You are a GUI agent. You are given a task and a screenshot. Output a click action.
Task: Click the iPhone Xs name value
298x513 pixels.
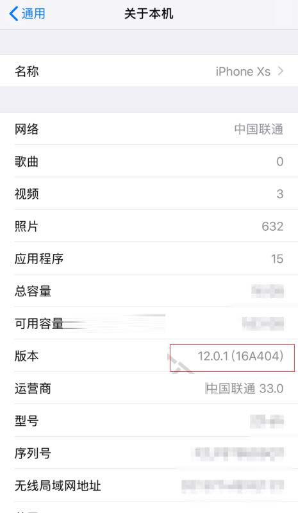pyautogui.click(x=243, y=71)
